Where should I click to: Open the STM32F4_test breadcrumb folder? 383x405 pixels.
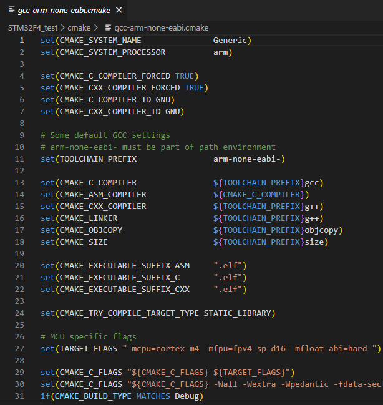[33, 28]
